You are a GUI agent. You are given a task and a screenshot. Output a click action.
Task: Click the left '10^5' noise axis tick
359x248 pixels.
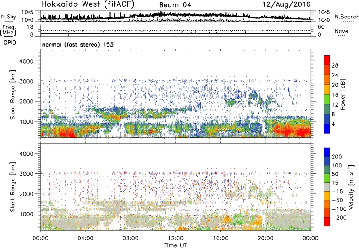27,12
